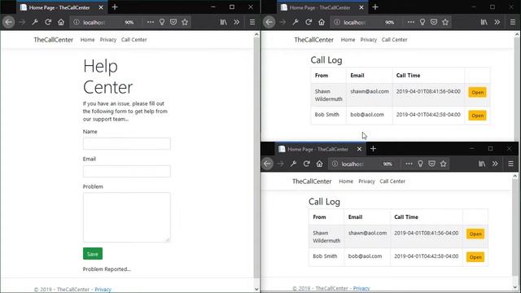Click back arrow in bottom-right browser window

pyautogui.click(x=267, y=164)
